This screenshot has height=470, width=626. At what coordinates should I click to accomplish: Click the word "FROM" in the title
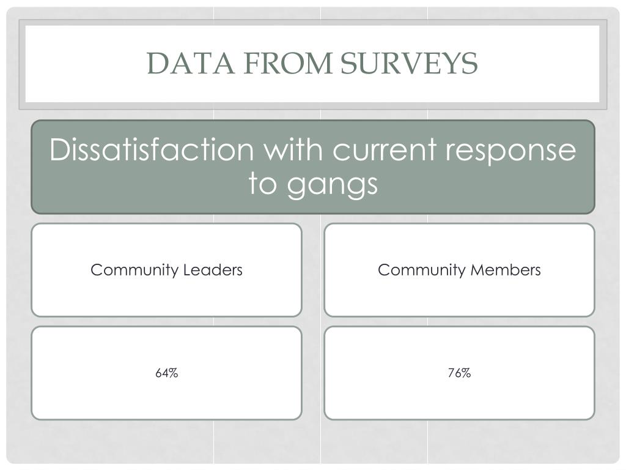click(286, 64)
